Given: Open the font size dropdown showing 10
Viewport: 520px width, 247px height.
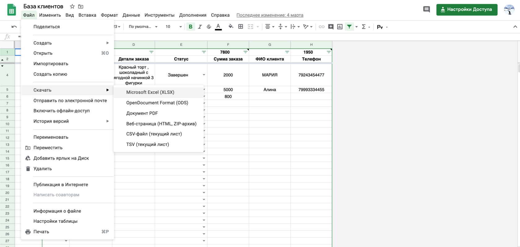Looking at the screenshot, I should coord(173,27).
